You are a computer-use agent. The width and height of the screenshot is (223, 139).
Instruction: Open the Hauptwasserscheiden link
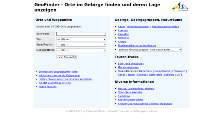165,27
